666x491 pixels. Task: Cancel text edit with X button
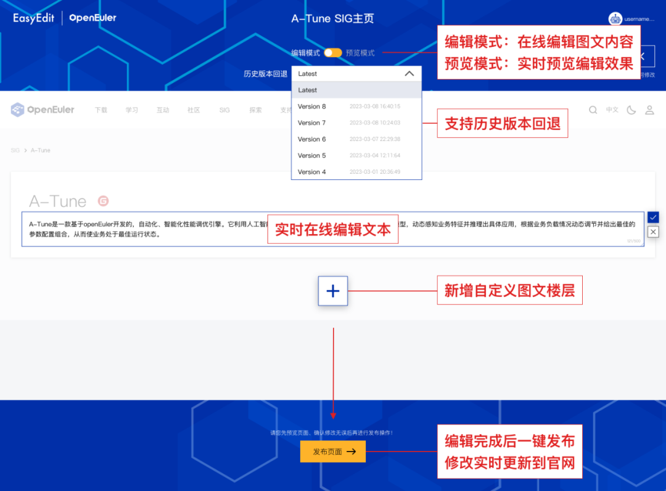coord(653,232)
